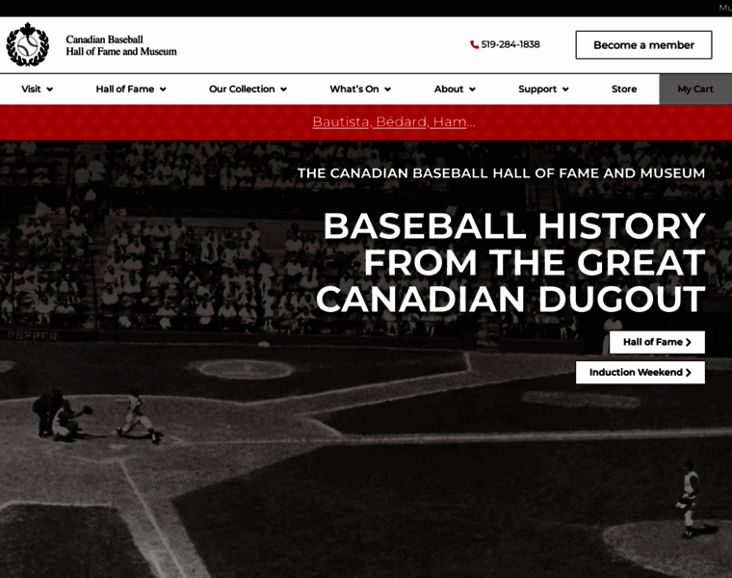
Task: Expand the Hall of Fame menu arrow
Action: click(x=163, y=90)
